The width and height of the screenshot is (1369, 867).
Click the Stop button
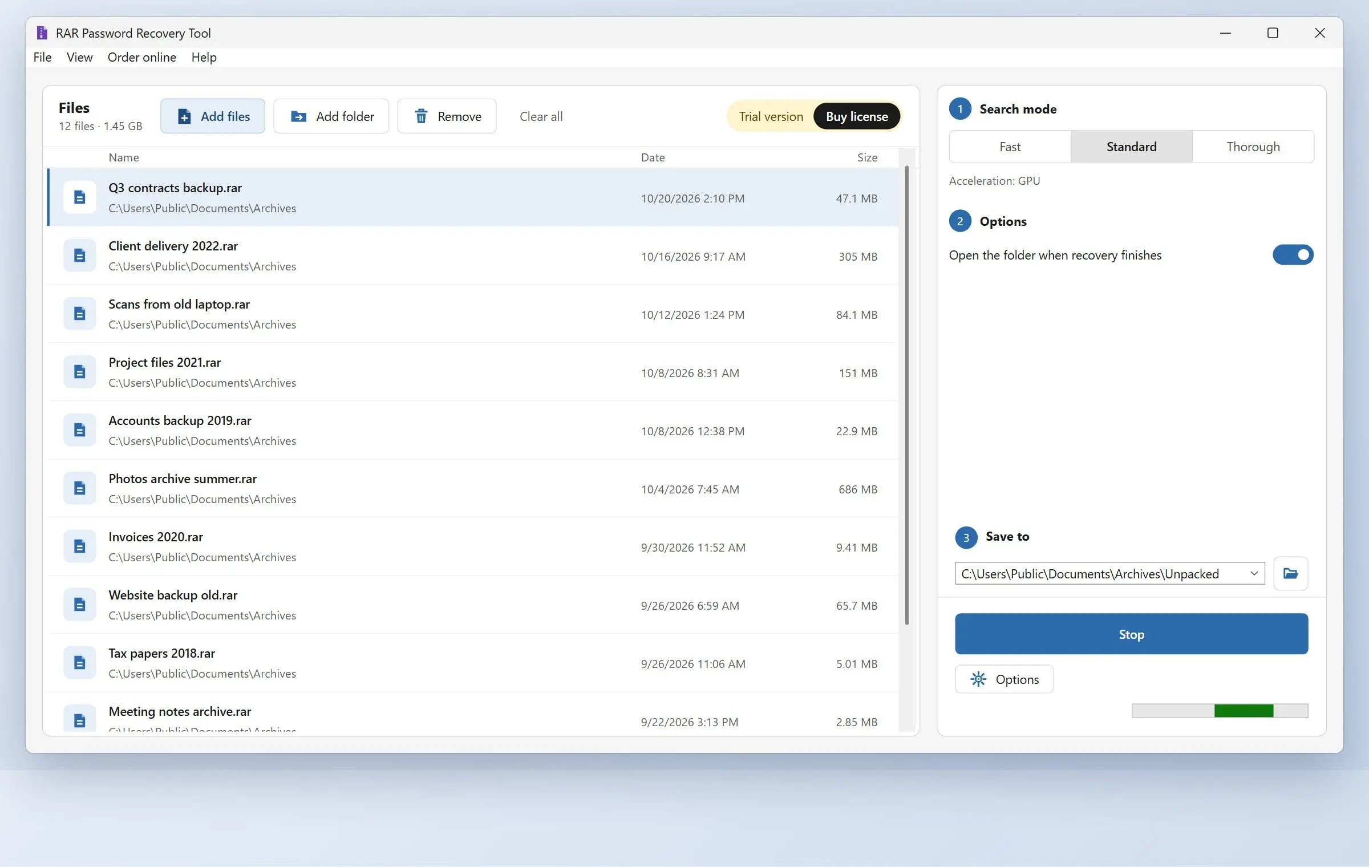coord(1131,634)
